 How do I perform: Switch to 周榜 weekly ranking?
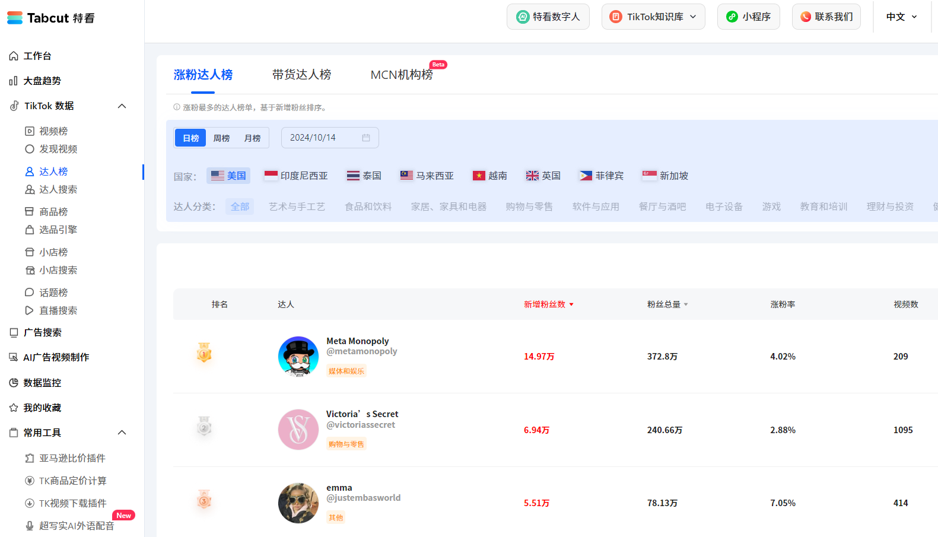click(x=221, y=138)
